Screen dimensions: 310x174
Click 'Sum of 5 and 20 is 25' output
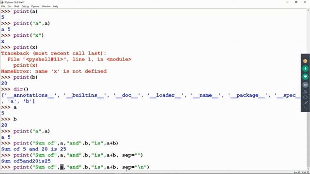click(x=33, y=149)
